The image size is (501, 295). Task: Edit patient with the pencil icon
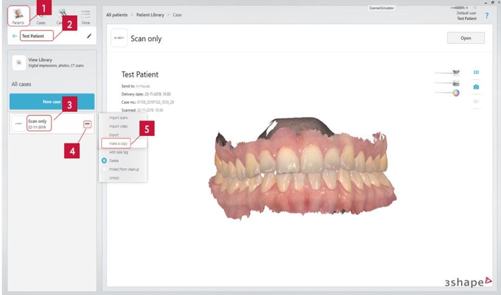tap(89, 36)
